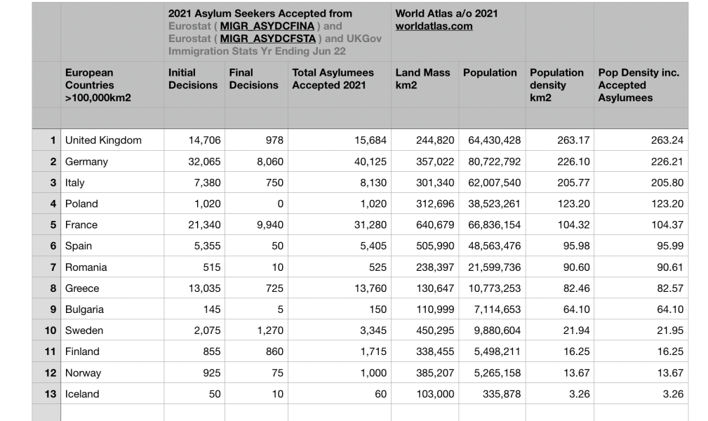Image resolution: width=708 pixels, height=421 pixels.
Task: Select Greece density with asylumees 82.57
Action: point(641,288)
